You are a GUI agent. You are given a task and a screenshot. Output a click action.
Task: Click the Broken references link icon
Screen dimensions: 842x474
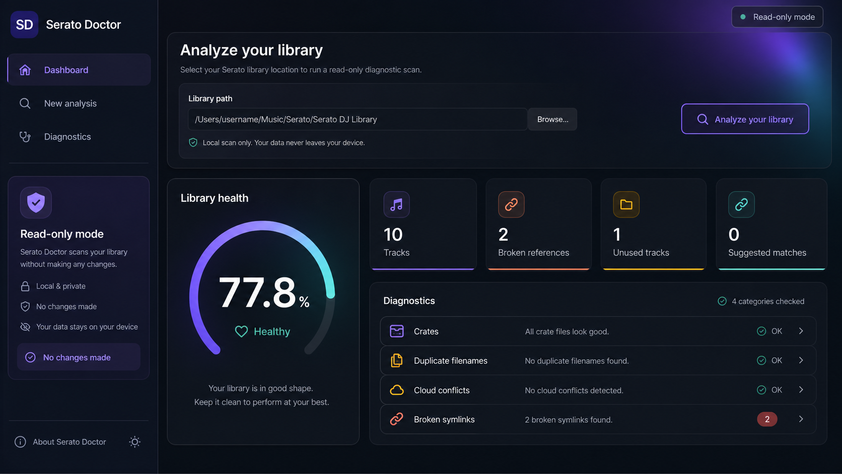coord(511,205)
